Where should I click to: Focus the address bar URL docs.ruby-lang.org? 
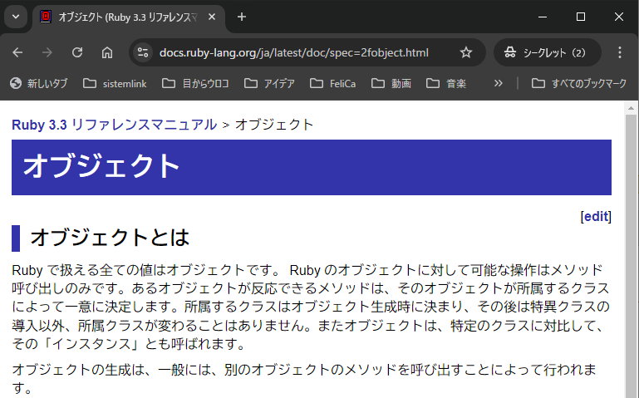[x=294, y=52]
